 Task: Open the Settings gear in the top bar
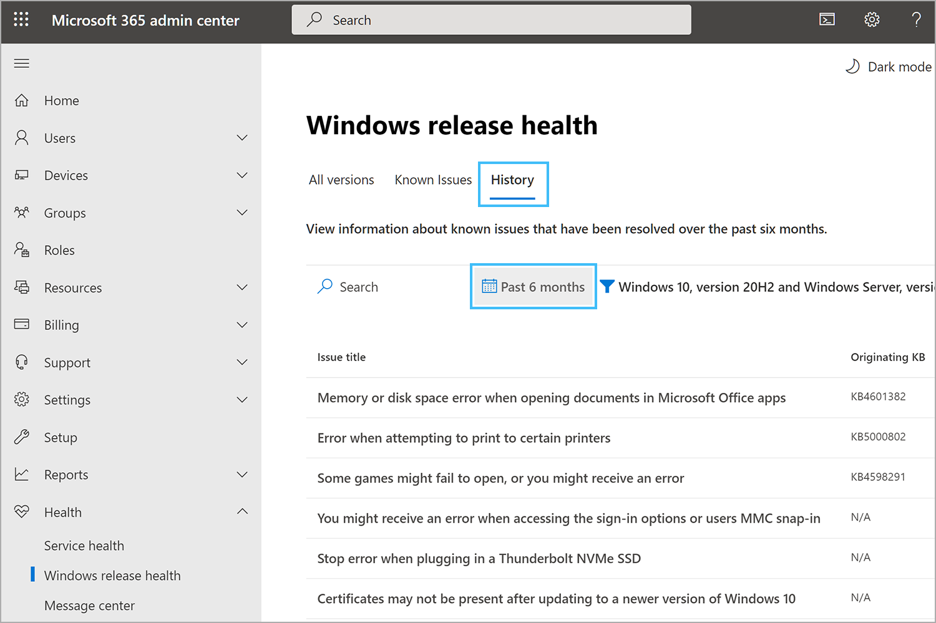(x=872, y=19)
